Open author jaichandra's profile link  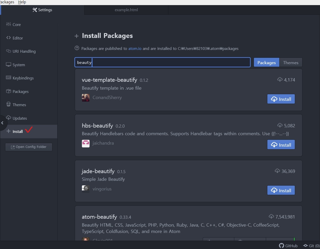[x=103, y=143]
